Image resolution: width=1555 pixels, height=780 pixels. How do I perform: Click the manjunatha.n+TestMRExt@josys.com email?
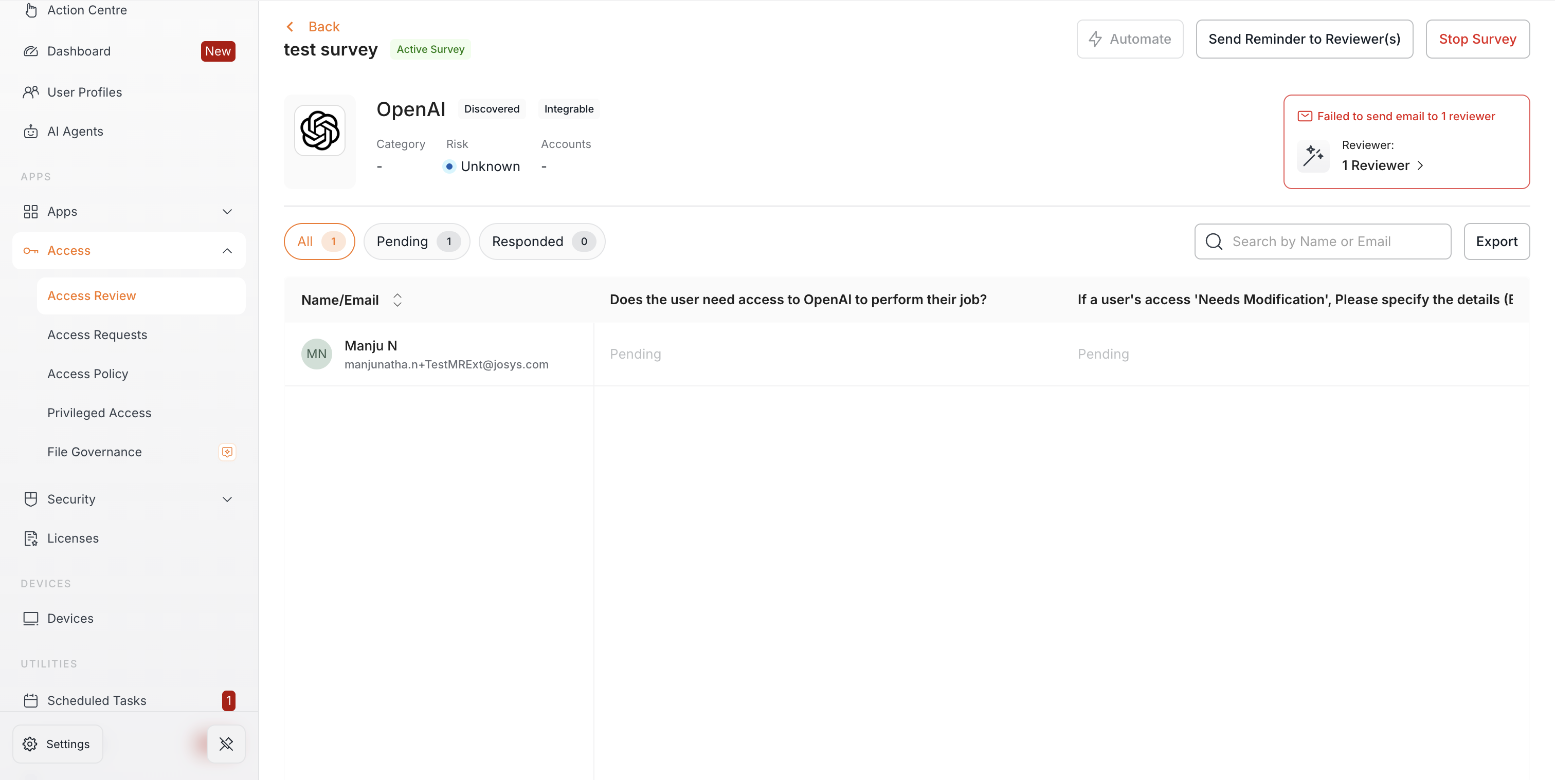[446, 364]
